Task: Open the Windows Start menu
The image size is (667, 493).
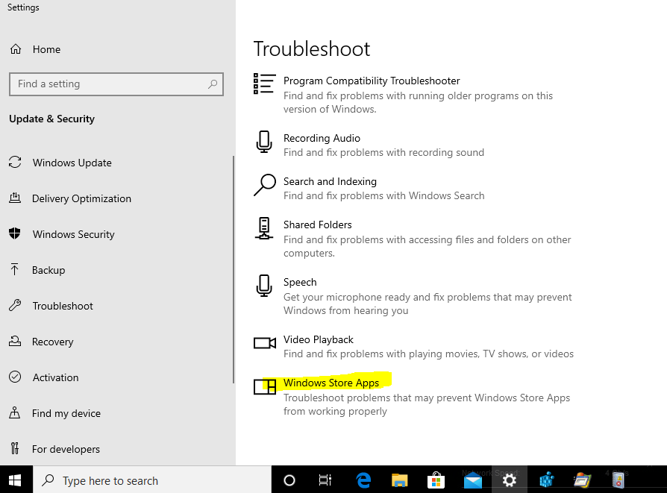Action: (x=16, y=480)
